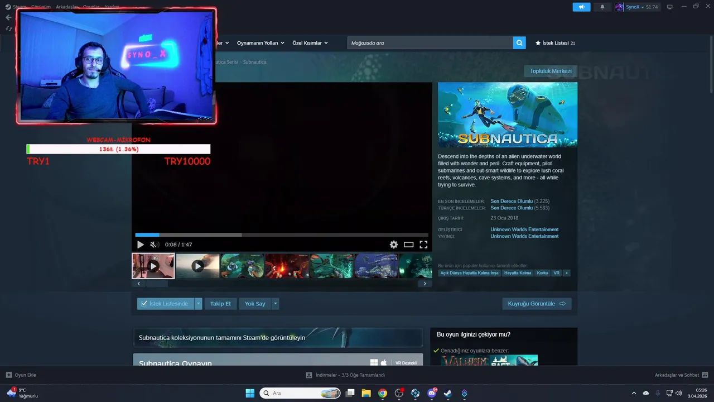Click the taskbar Ara search box
This screenshot has height=402, width=714.
301,393
